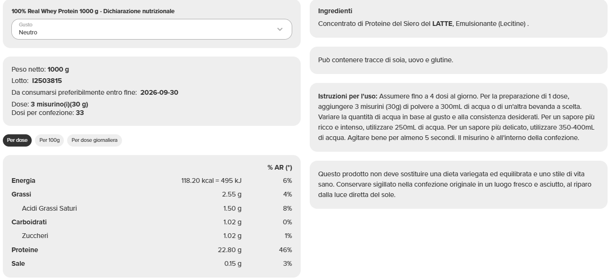Click the Sale value 0.15 g

(233, 263)
